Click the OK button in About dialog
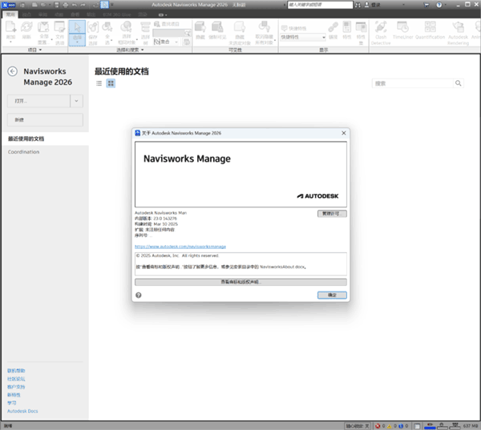Viewport: 481px width, 430px height. coord(332,295)
